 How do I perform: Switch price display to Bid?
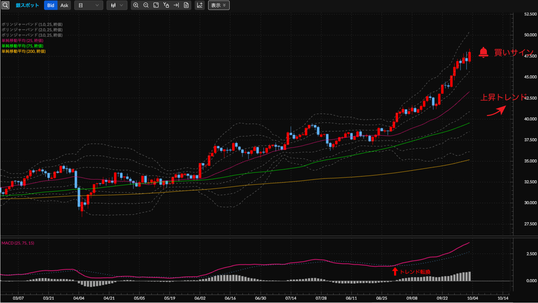click(51, 5)
